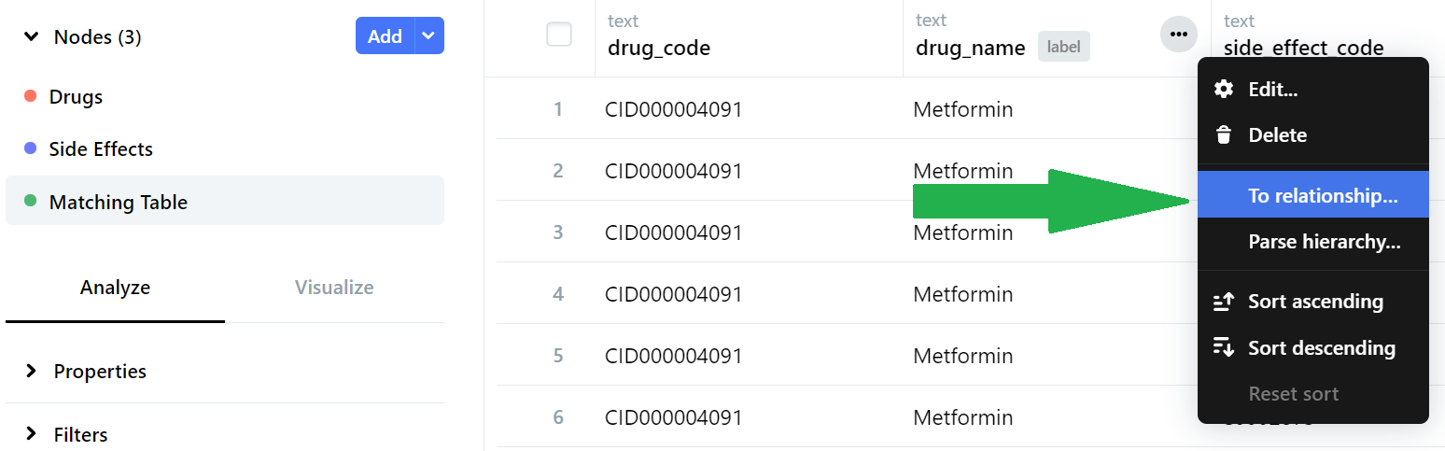
Task: Select the red Drugs node dot
Action: coord(30,96)
